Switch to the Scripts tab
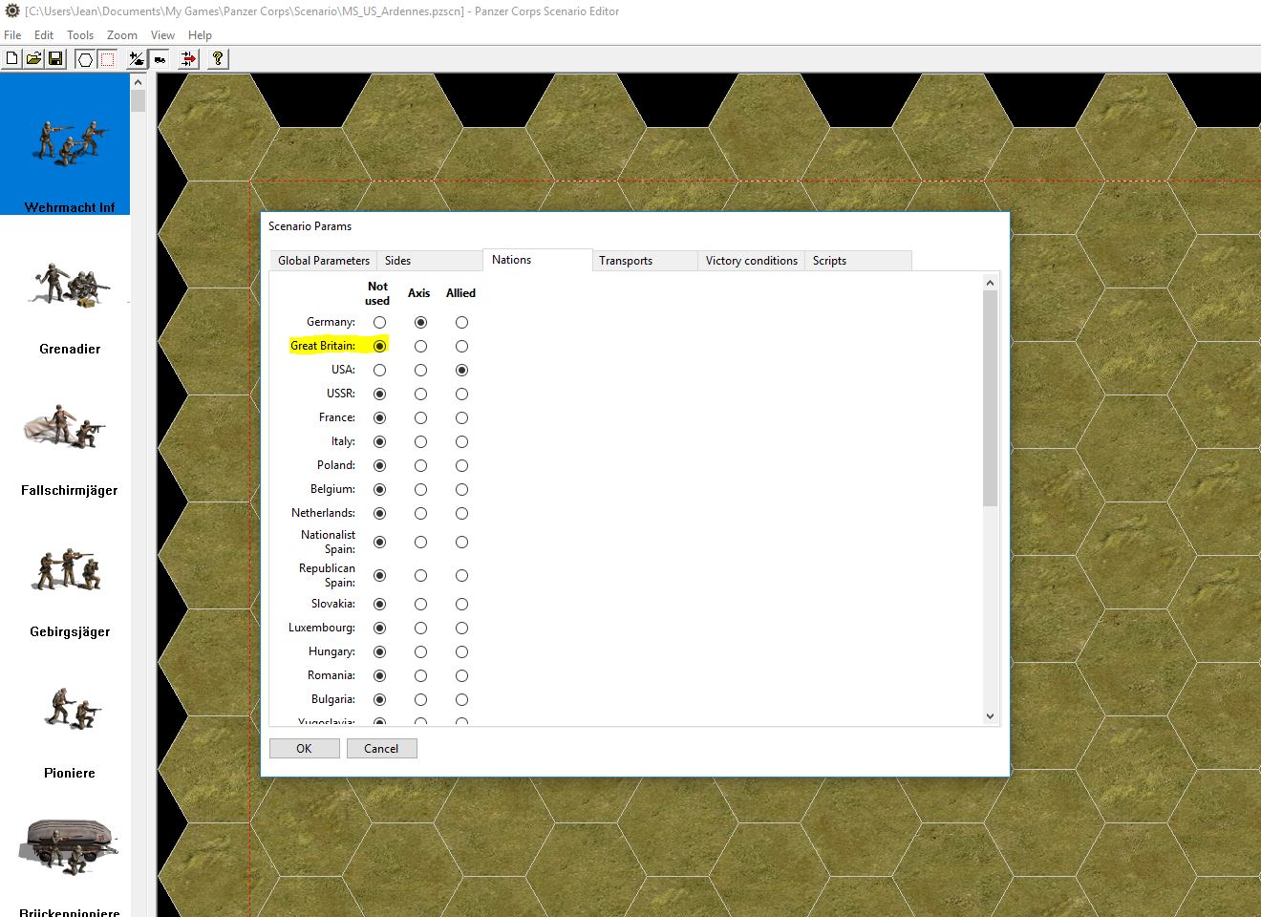Image resolution: width=1261 pixels, height=917 pixels. (x=858, y=261)
